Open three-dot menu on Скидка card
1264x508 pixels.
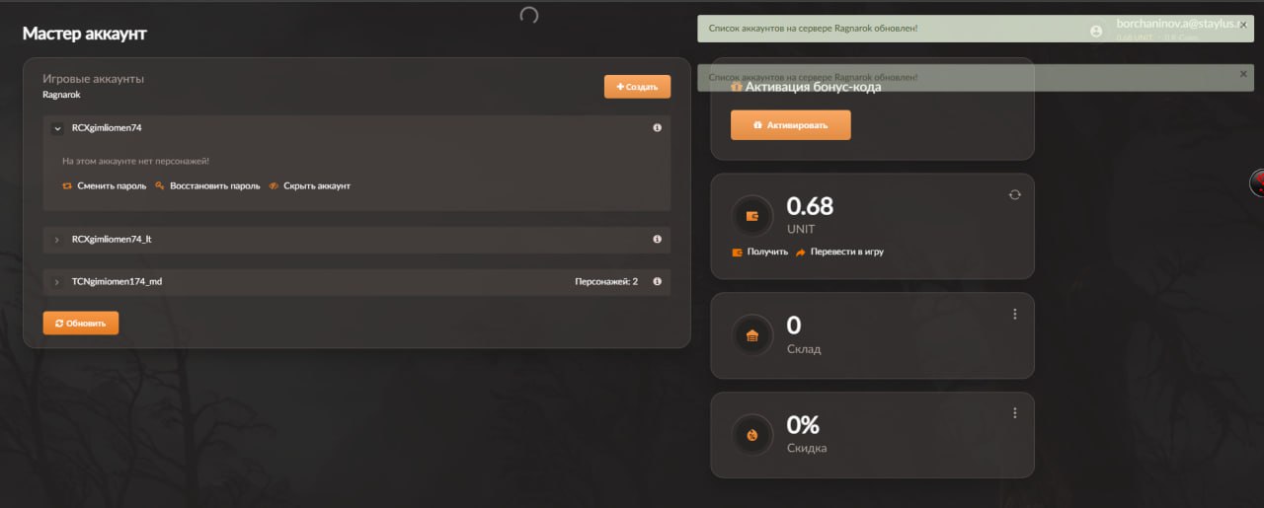tap(1014, 413)
